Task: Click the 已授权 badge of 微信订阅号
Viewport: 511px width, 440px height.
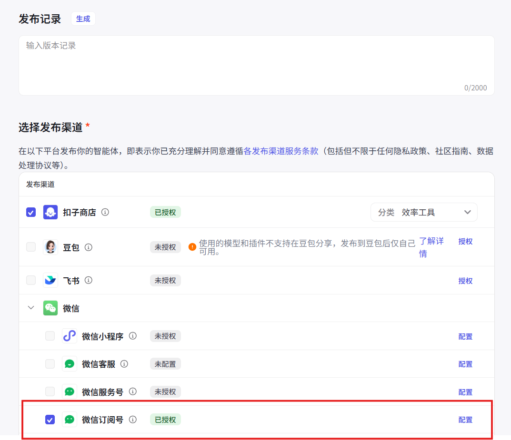Action: click(165, 420)
